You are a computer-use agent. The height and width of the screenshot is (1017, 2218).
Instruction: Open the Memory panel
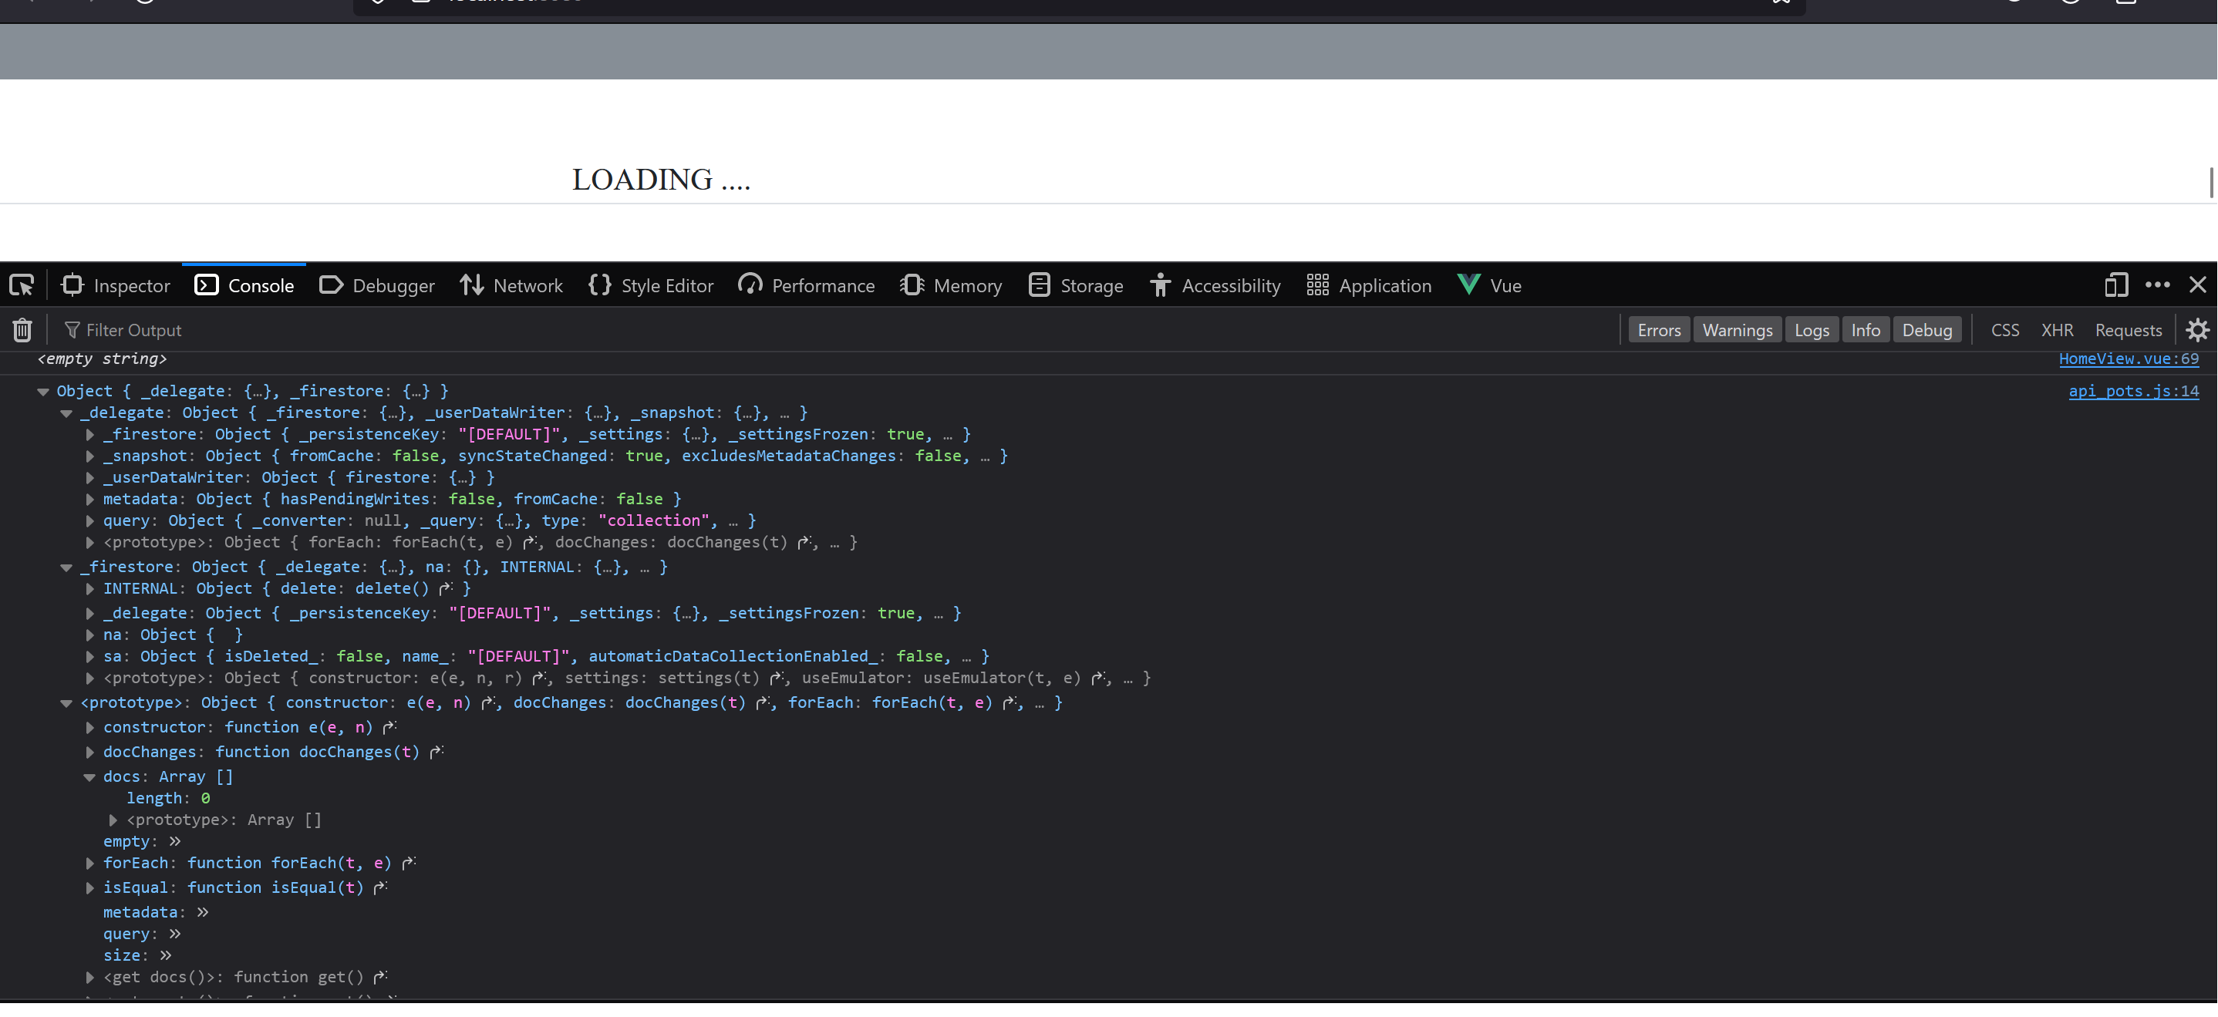(951, 285)
